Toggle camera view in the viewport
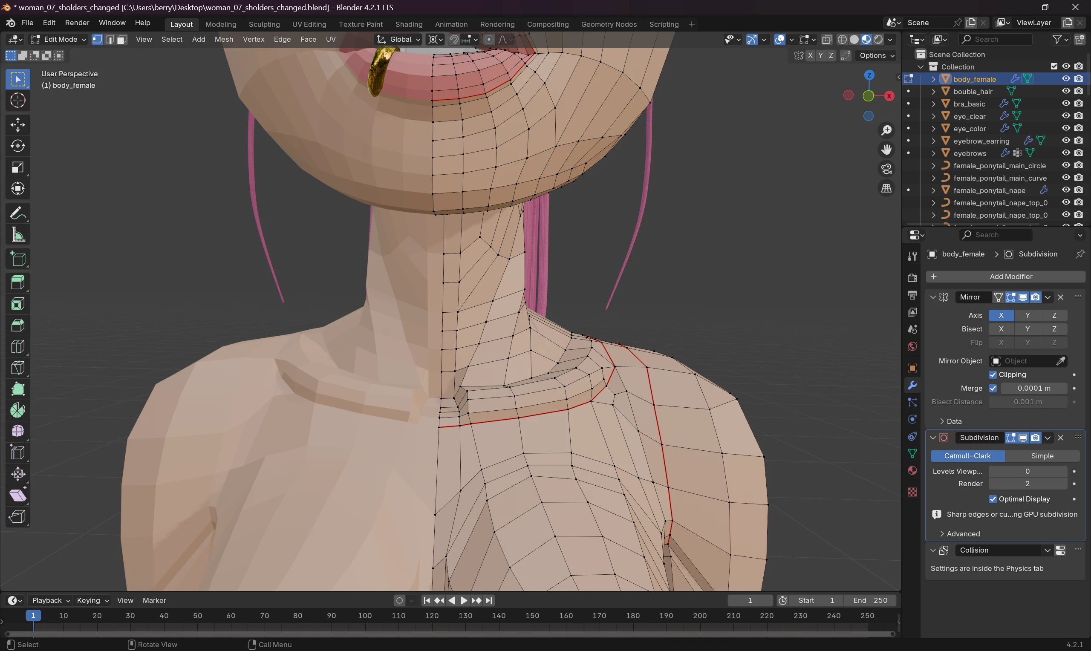Viewport: 1091px width, 651px height. coord(886,169)
